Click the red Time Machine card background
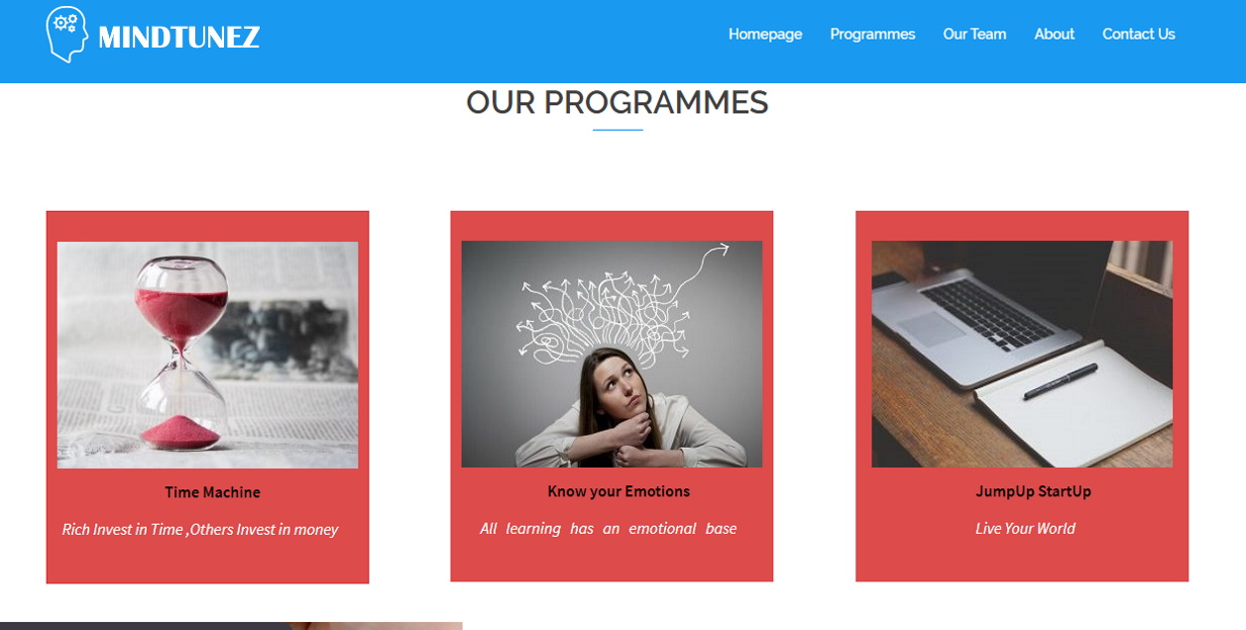This screenshot has height=630, width=1246. click(207, 563)
